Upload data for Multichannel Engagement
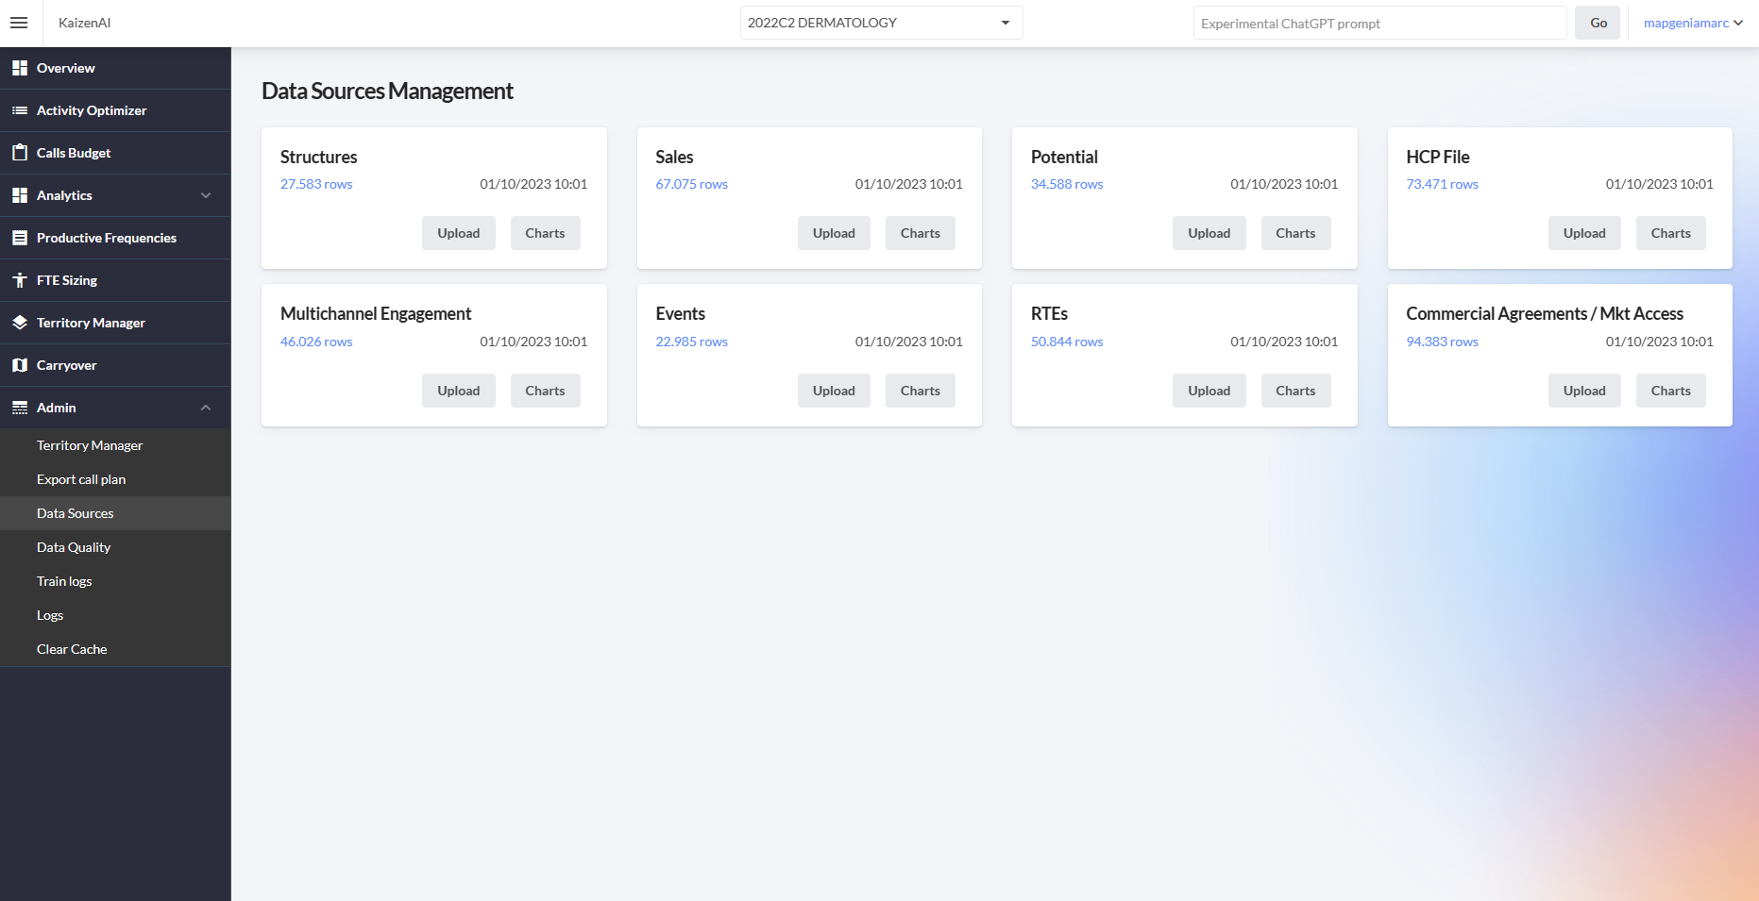This screenshot has width=1759, height=901. pyautogui.click(x=458, y=391)
